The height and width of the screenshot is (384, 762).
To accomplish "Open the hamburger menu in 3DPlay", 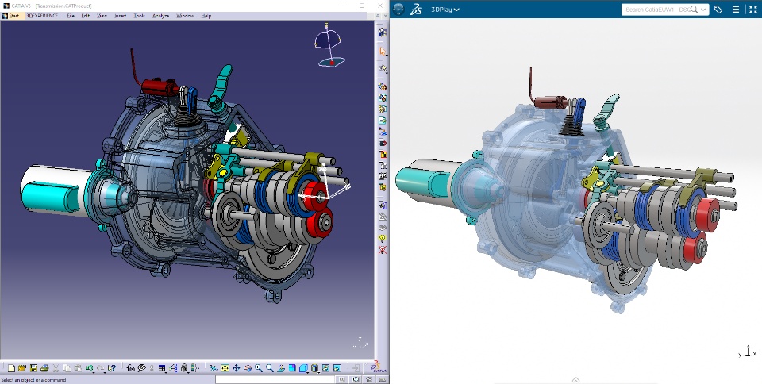I will point(736,10).
